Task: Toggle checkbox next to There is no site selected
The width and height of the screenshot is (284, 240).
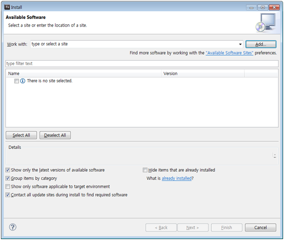Action: click(x=16, y=81)
